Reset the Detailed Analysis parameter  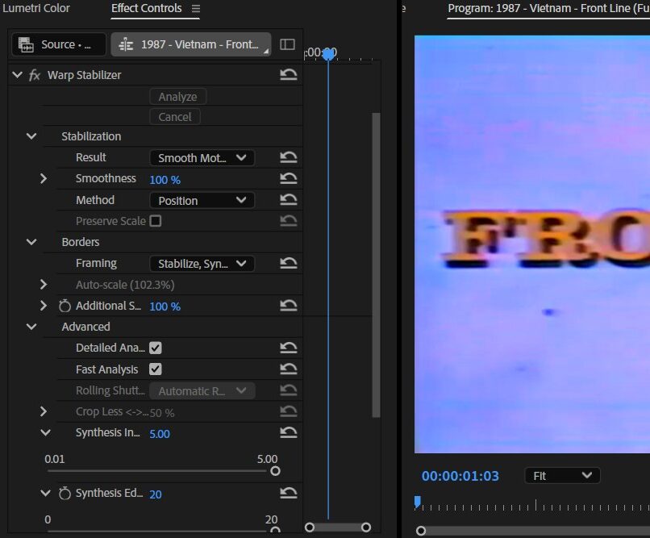(x=288, y=348)
